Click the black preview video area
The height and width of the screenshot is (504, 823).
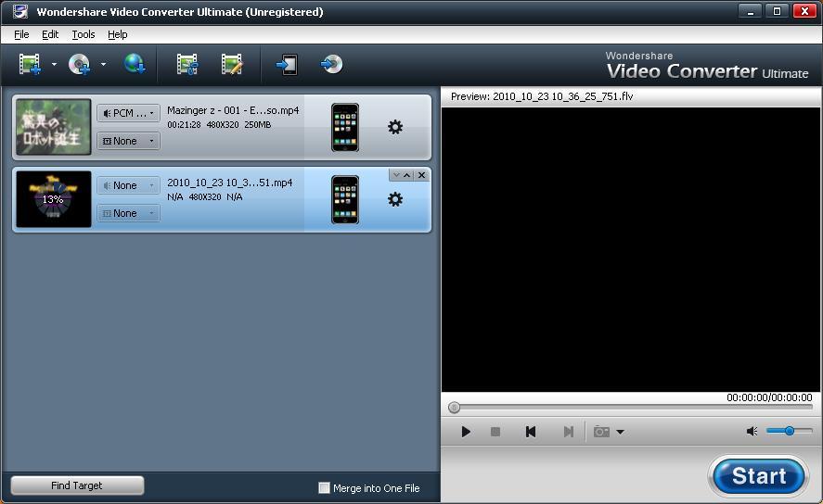tap(631, 249)
